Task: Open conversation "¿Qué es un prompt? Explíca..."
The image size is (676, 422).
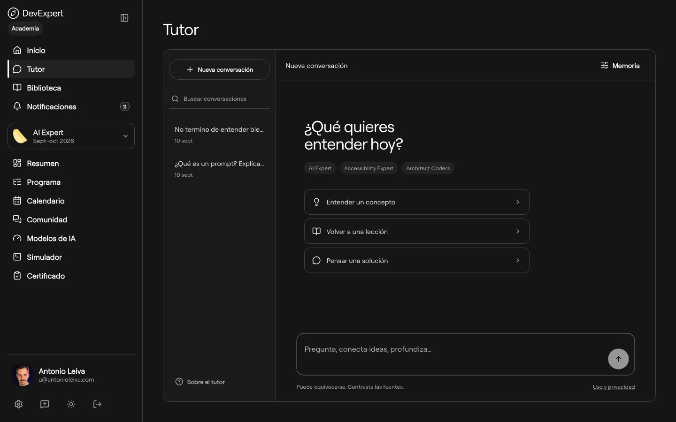Action: [219, 168]
